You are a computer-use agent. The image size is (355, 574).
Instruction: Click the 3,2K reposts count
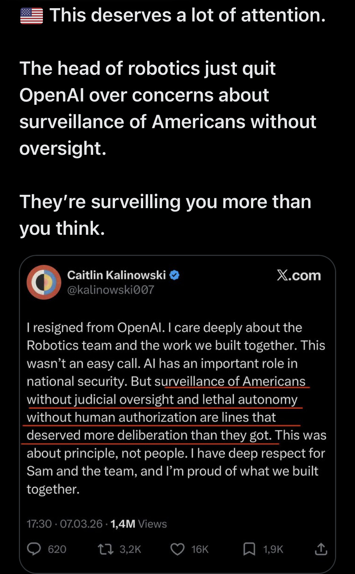[x=130, y=549]
